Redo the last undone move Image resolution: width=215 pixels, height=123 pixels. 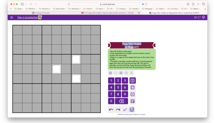(x=118, y=109)
